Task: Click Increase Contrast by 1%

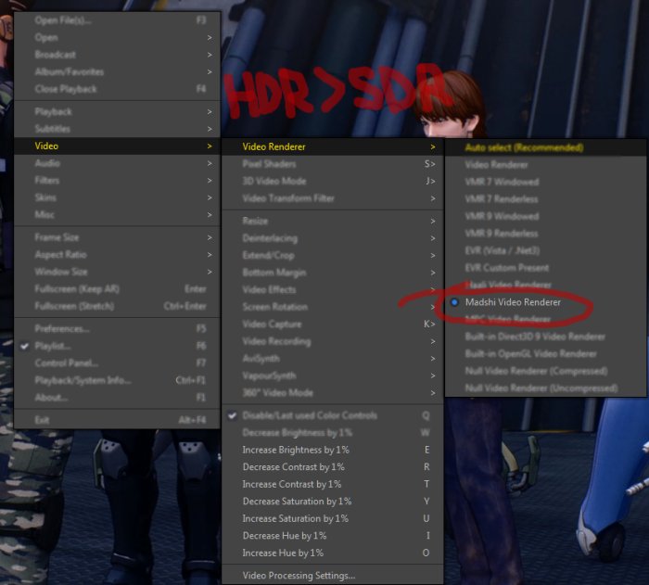Action: click(x=333, y=484)
